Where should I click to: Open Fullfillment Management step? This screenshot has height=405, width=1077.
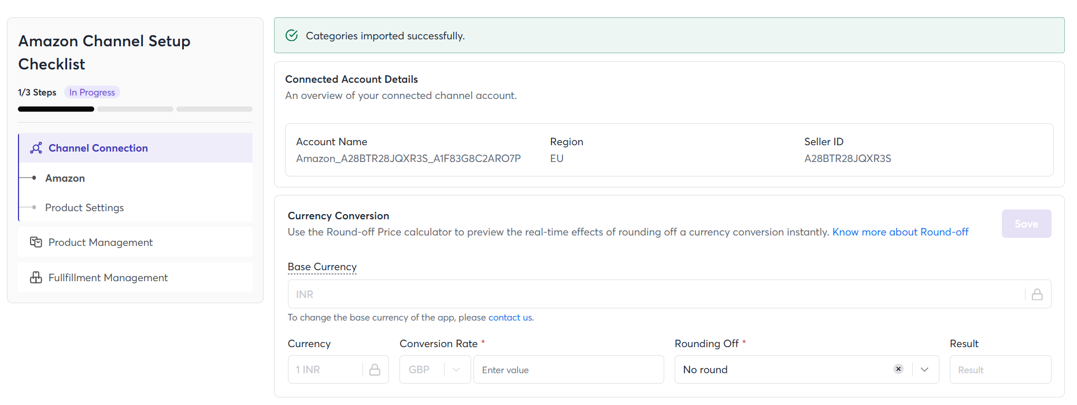pyautogui.click(x=108, y=278)
